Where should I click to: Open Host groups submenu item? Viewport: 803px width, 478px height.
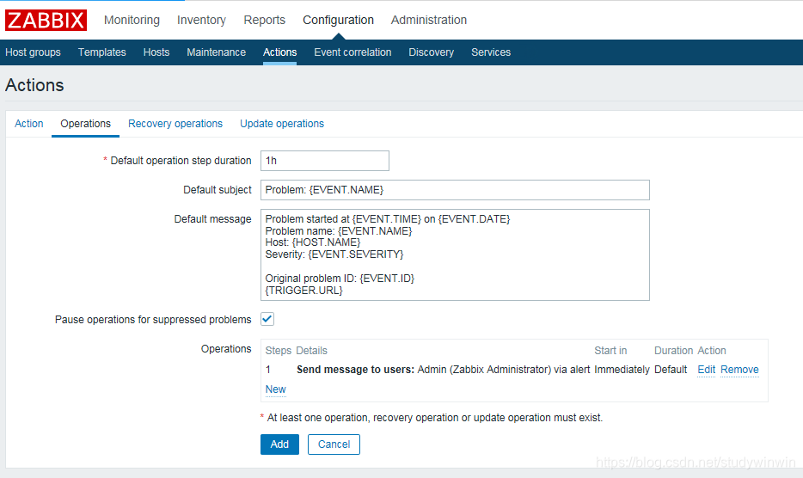coord(33,52)
